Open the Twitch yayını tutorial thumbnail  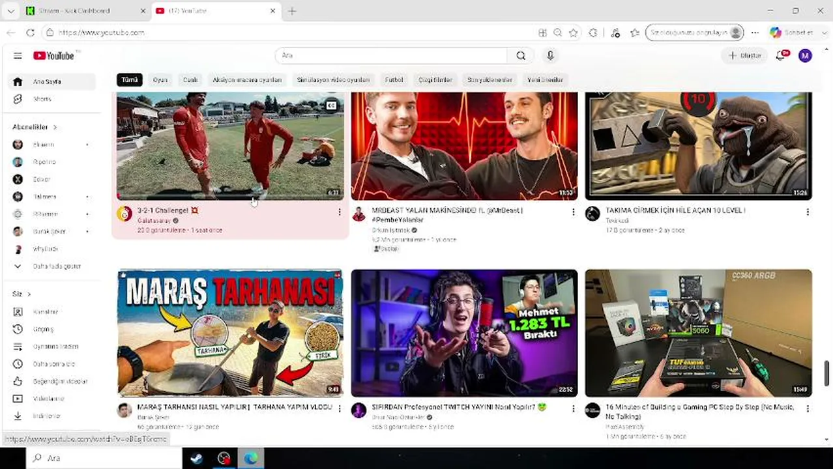pyautogui.click(x=464, y=333)
